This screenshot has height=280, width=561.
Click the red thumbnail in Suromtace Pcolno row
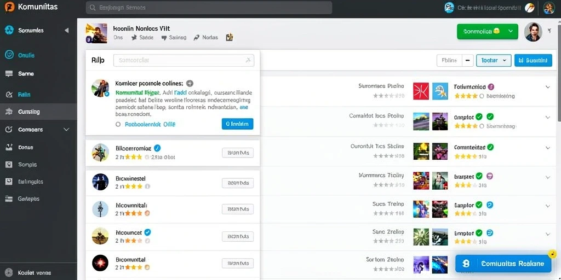point(421,91)
